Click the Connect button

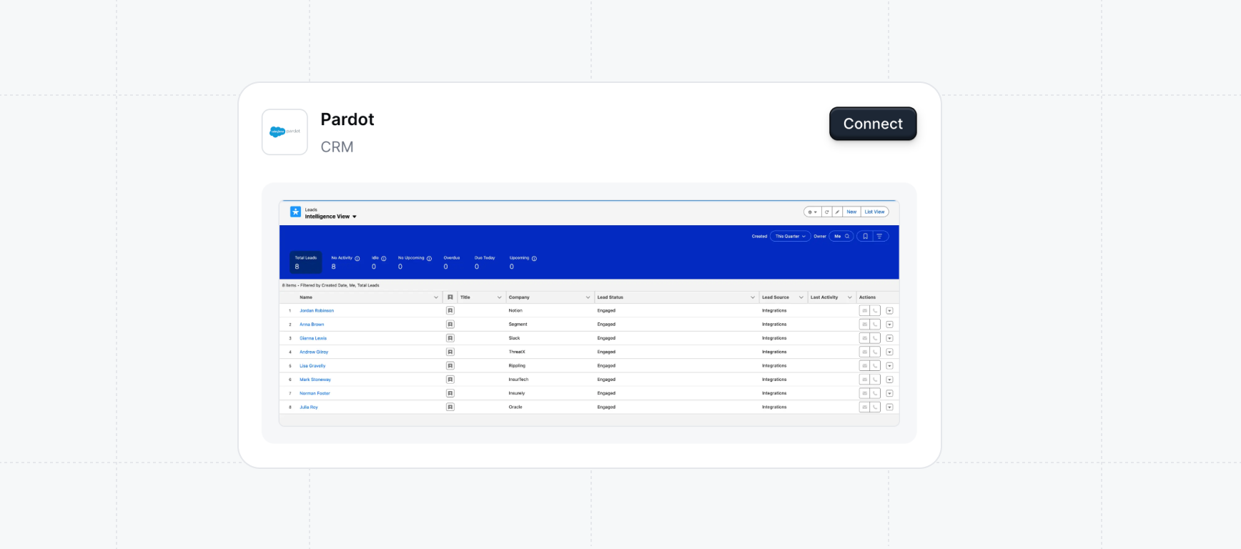873,124
